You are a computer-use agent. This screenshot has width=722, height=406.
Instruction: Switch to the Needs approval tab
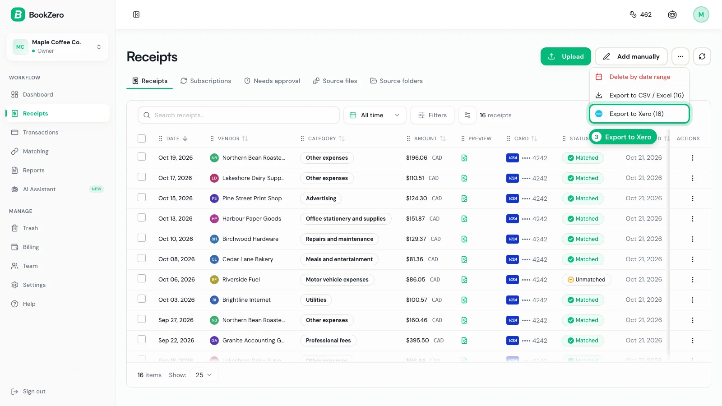pyautogui.click(x=272, y=81)
